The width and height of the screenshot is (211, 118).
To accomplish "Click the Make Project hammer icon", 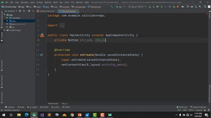I will pyautogui.click(x=112, y=7).
